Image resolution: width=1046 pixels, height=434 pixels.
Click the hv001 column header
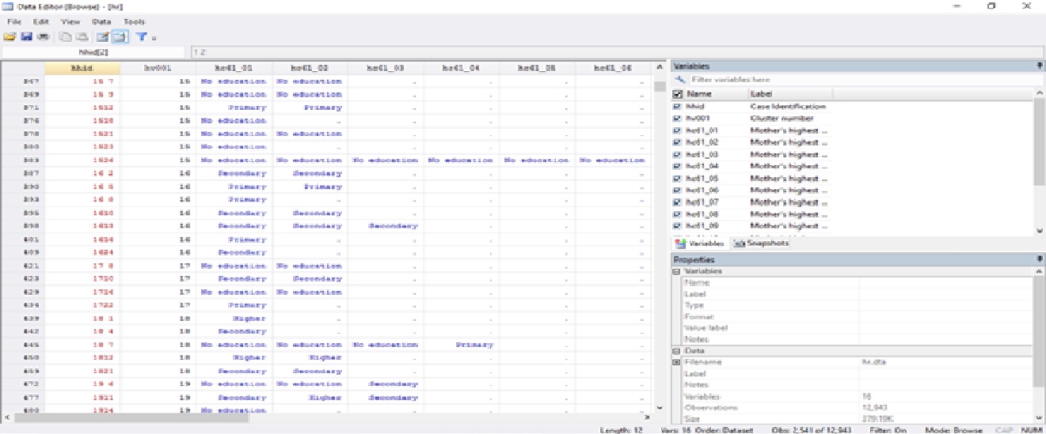158,68
